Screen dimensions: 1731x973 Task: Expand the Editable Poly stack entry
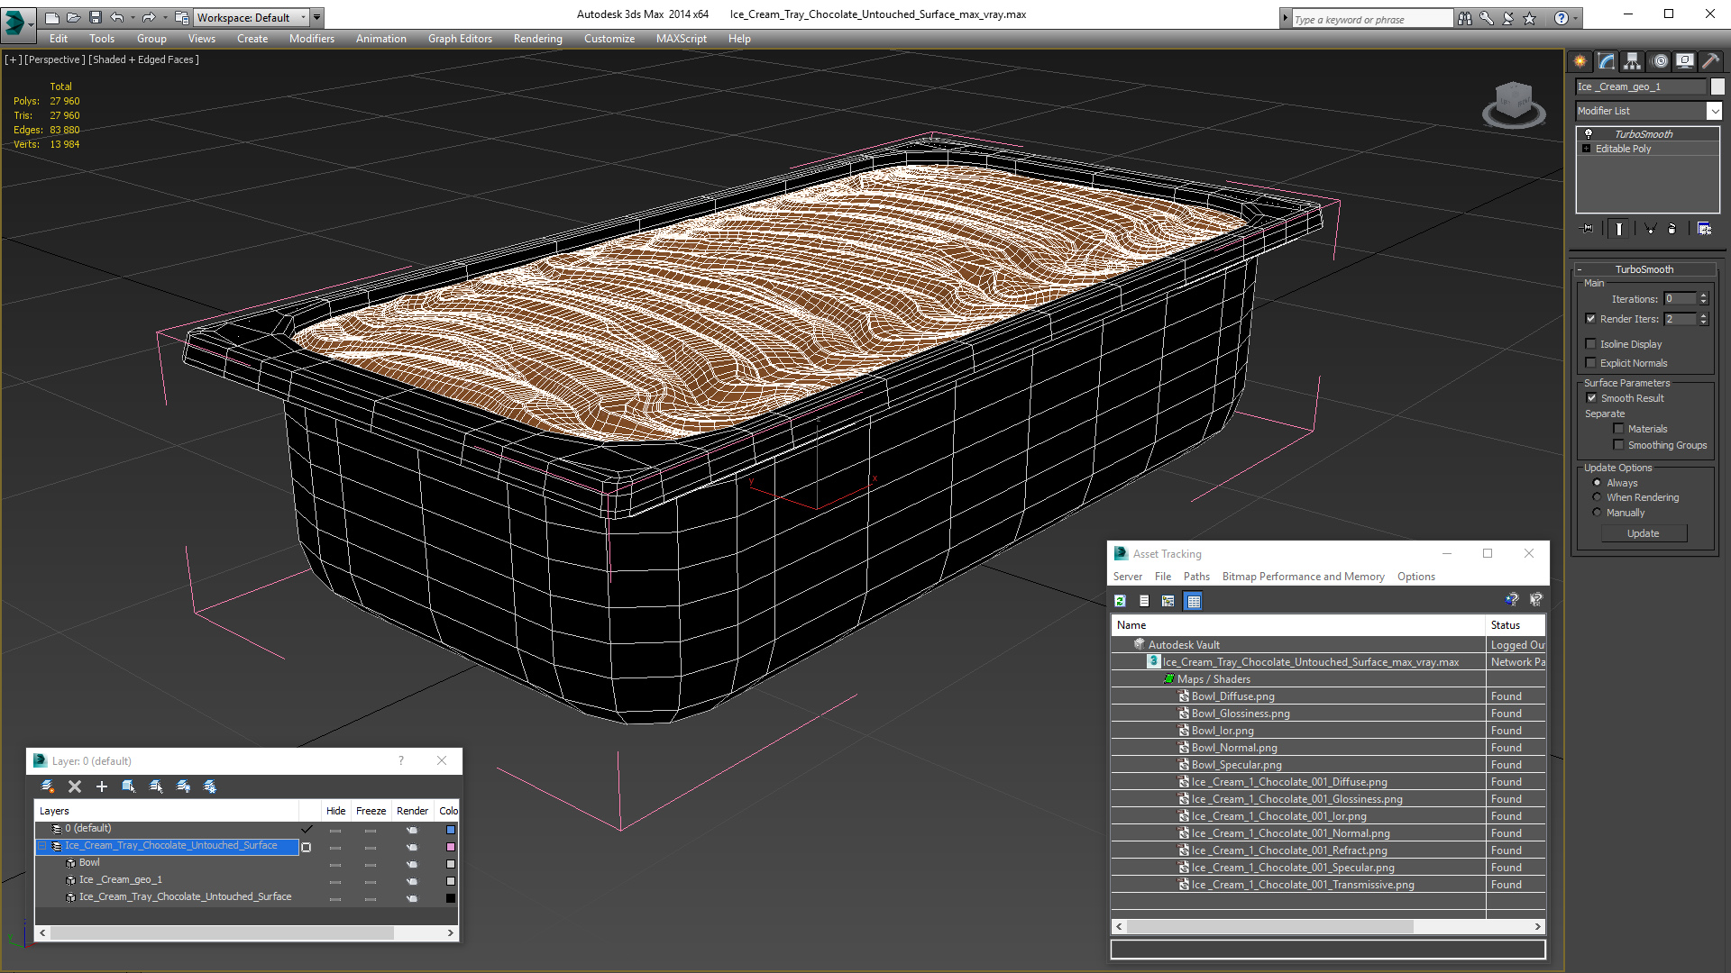pyautogui.click(x=1586, y=149)
